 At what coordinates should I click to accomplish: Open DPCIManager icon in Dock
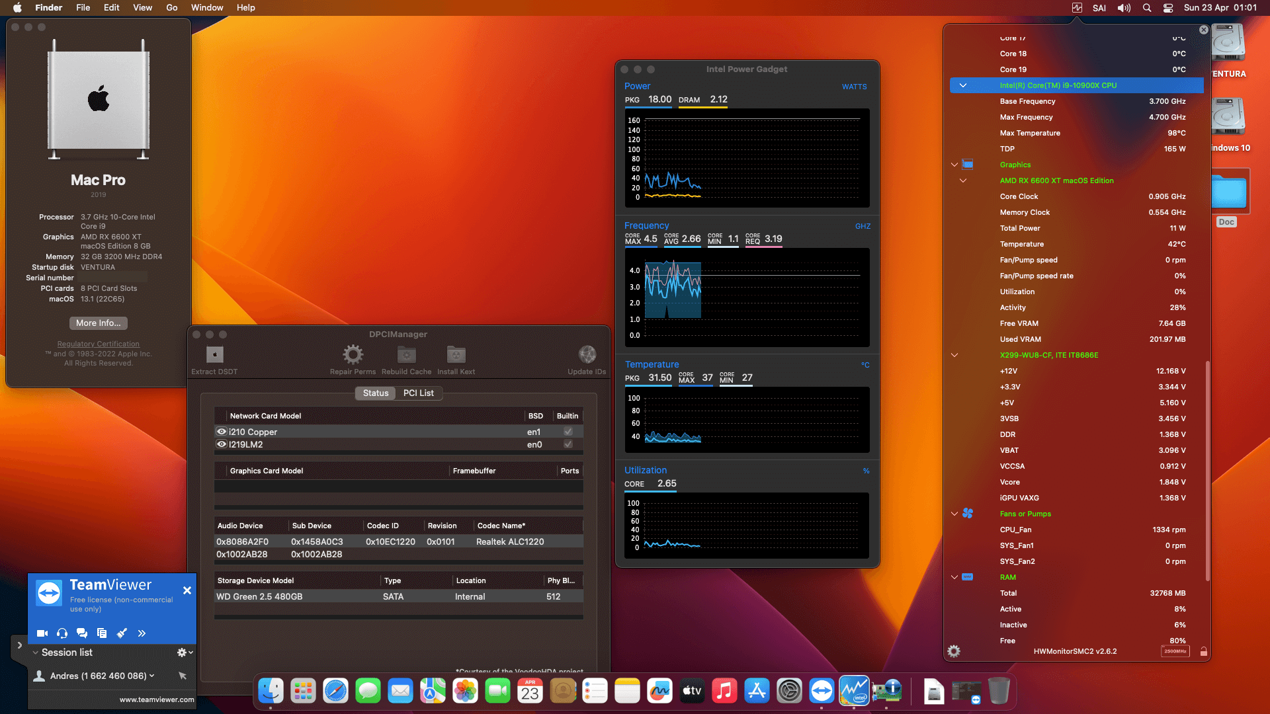click(x=886, y=692)
